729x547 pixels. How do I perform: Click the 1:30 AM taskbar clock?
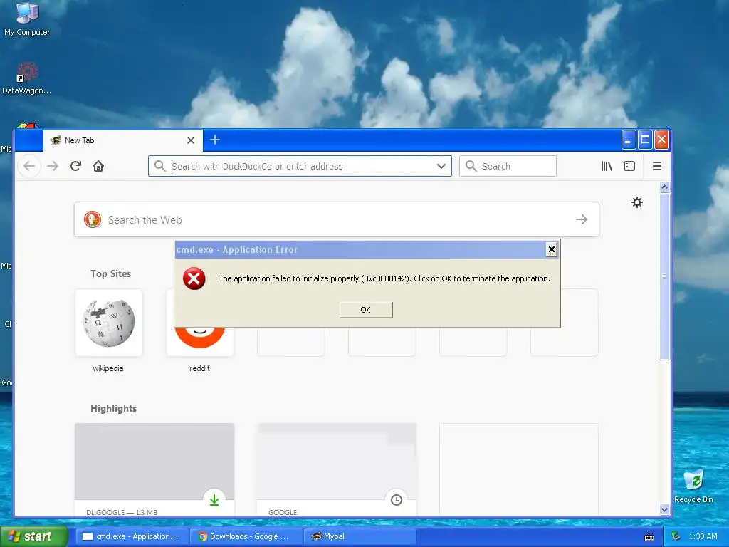click(703, 536)
